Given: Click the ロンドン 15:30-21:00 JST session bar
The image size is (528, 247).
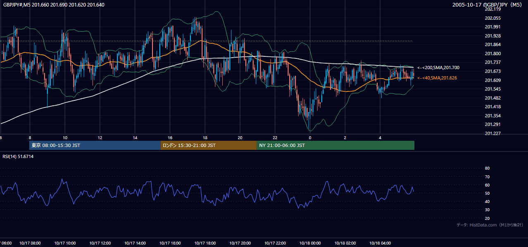Looking at the screenshot, I should click(x=209, y=145).
